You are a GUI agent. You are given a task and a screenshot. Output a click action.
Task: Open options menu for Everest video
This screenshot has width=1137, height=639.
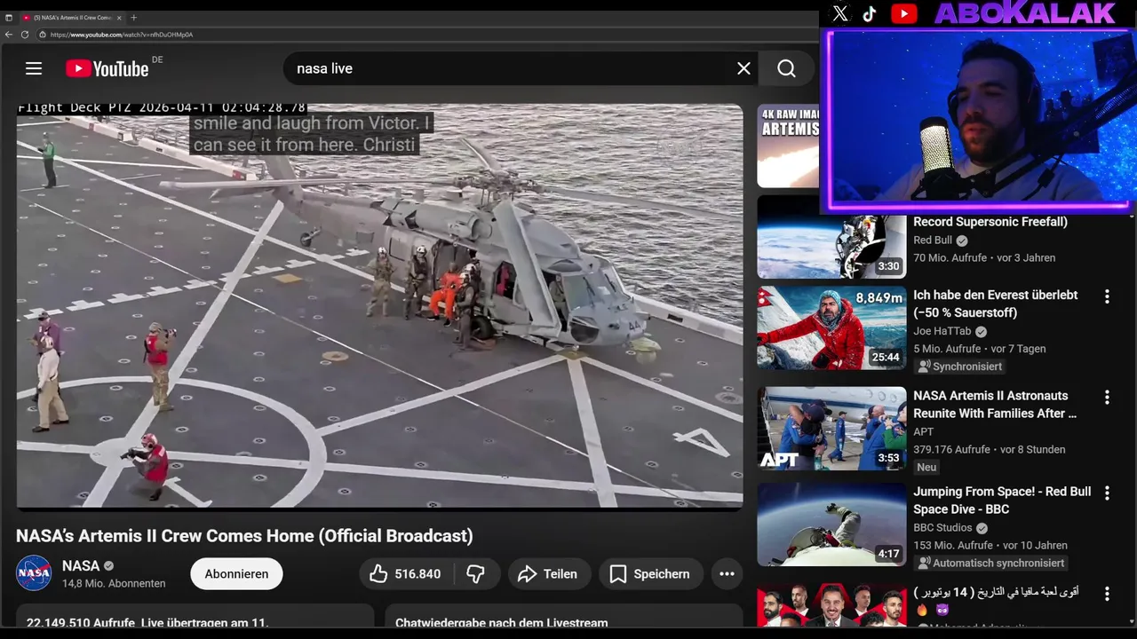pos(1107,296)
